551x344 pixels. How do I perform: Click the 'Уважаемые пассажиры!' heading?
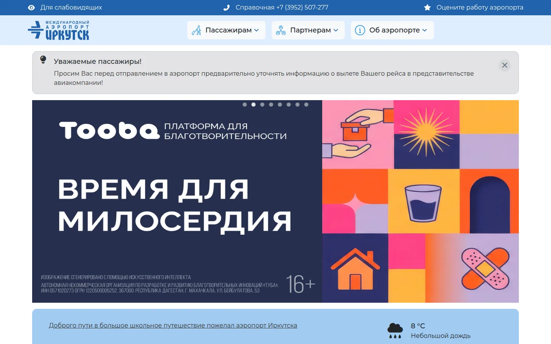[x=98, y=62]
